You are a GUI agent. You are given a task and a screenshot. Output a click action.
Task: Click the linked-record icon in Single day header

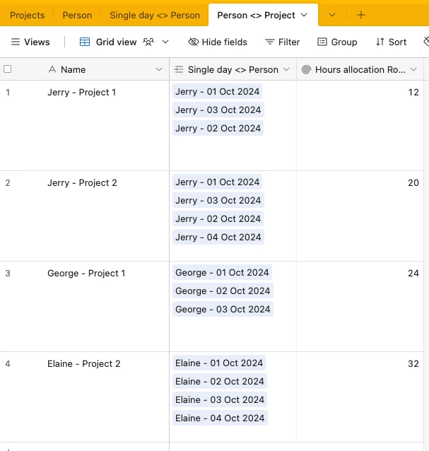(x=179, y=69)
